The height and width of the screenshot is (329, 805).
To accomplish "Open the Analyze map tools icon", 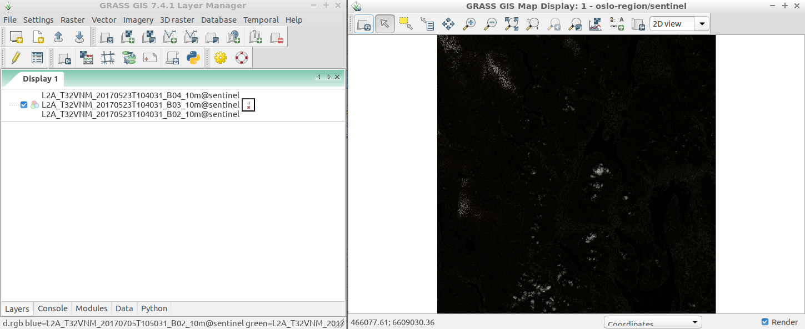I will click(596, 24).
